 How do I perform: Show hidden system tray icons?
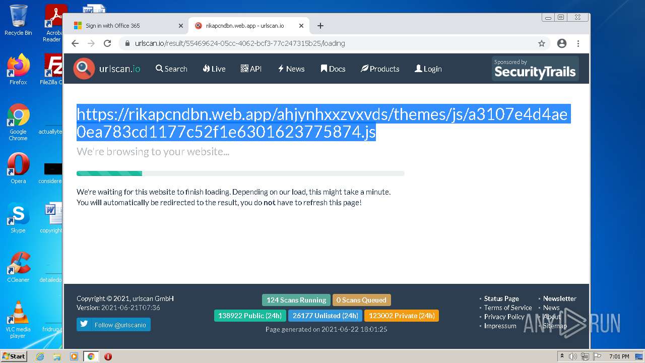tap(562, 356)
